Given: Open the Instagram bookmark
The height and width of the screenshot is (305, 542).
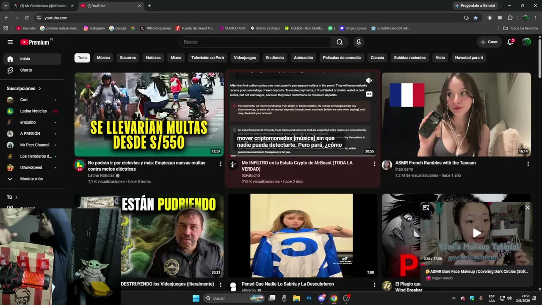Looking at the screenshot, I should coord(94,28).
